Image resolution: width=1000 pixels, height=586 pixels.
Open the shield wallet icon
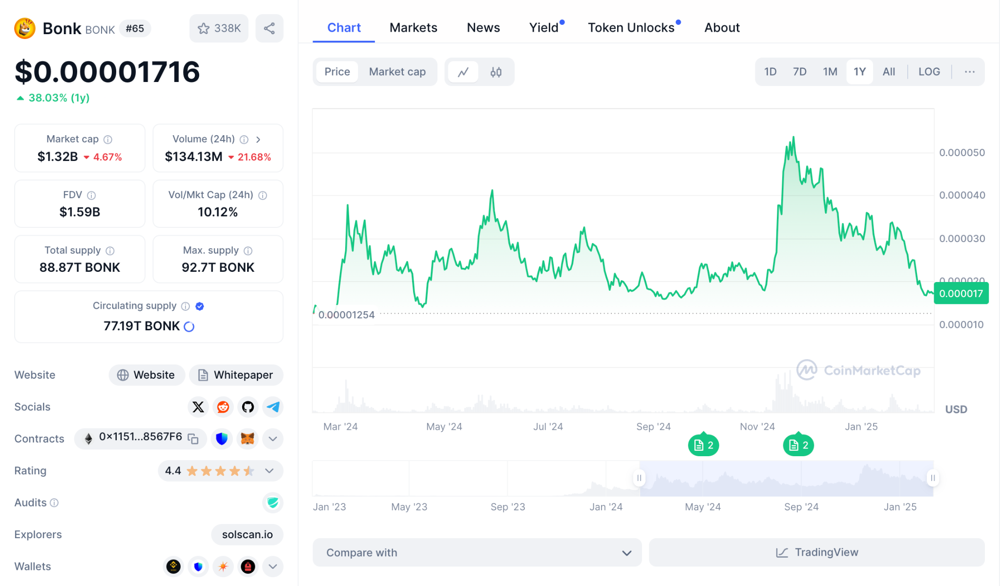coord(198,566)
